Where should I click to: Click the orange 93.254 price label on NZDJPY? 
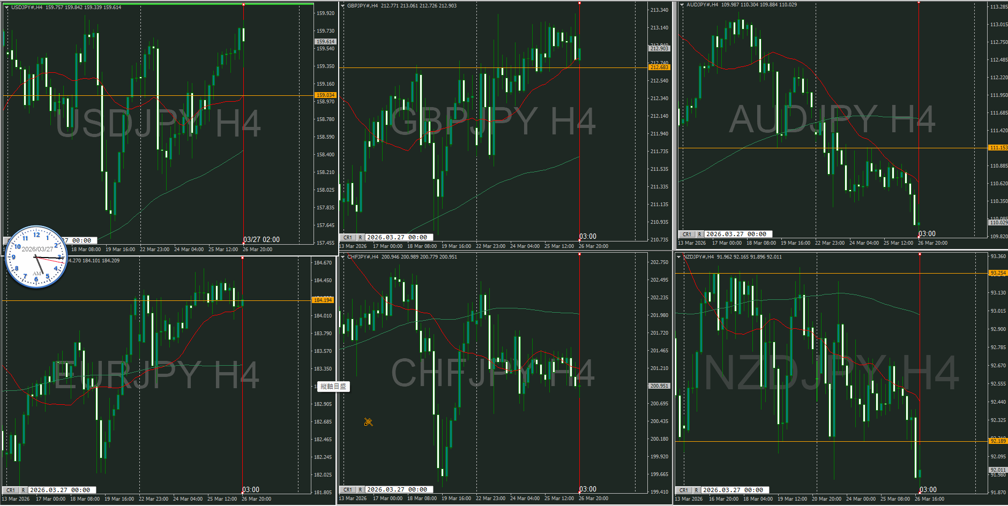(998, 273)
